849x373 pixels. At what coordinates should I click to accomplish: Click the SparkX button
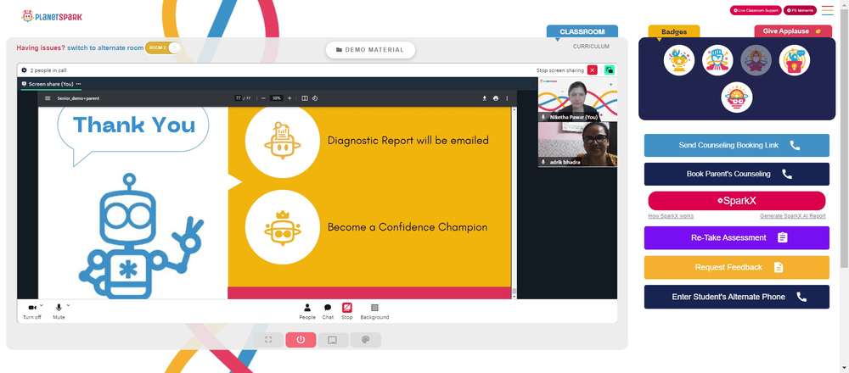[x=736, y=201]
